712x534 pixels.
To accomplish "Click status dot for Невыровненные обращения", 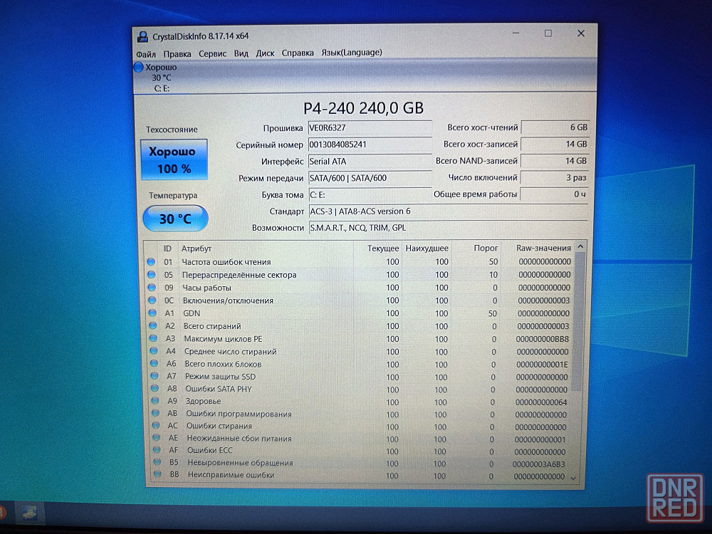I will click(157, 462).
